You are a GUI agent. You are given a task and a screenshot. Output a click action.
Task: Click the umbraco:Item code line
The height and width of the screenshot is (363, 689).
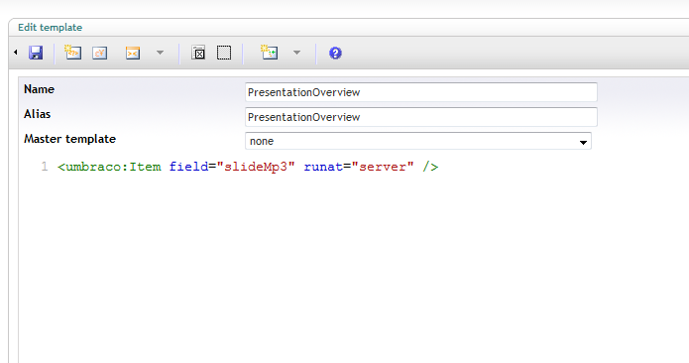coord(248,167)
